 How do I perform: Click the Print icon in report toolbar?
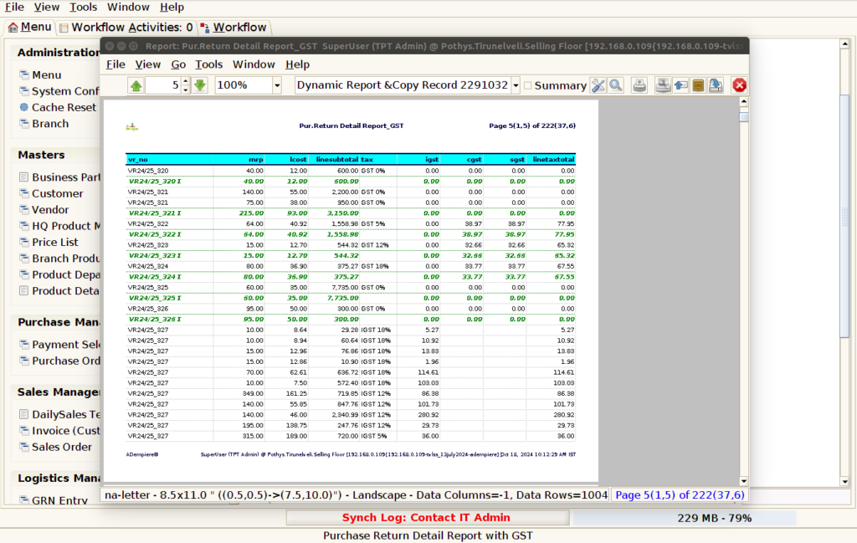639,85
